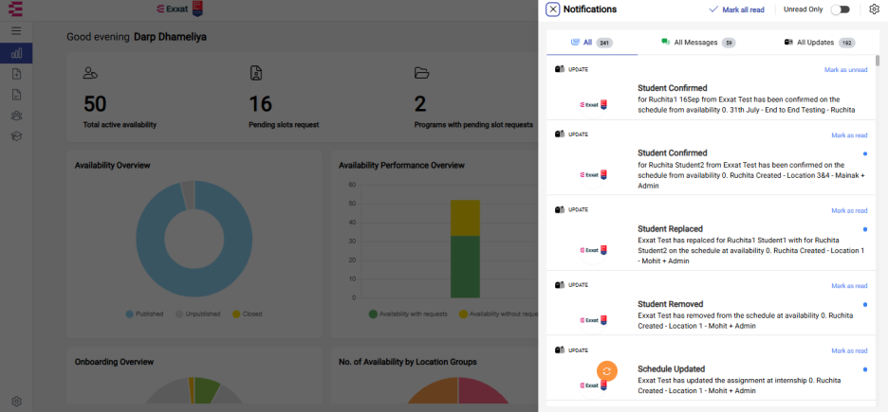
Task: Open graduation cap icon in sidebar
Action: tap(16, 136)
